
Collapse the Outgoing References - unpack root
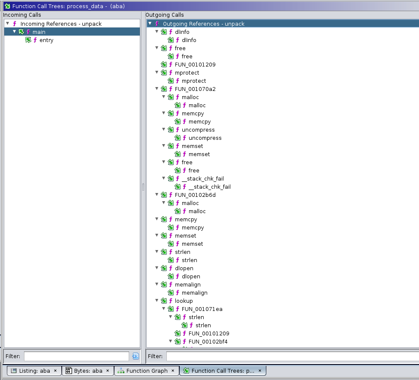click(150, 24)
